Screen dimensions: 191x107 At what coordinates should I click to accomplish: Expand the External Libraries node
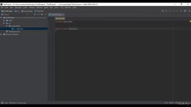tap(1, 34)
